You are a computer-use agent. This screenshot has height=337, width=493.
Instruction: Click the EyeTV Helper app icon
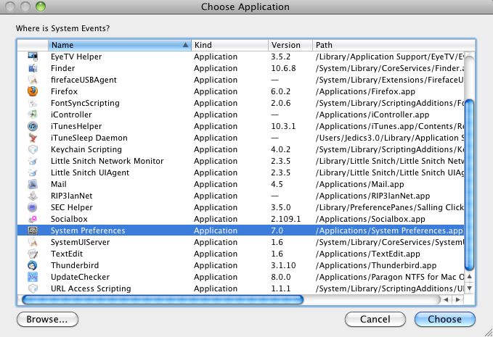pos(33,57)
